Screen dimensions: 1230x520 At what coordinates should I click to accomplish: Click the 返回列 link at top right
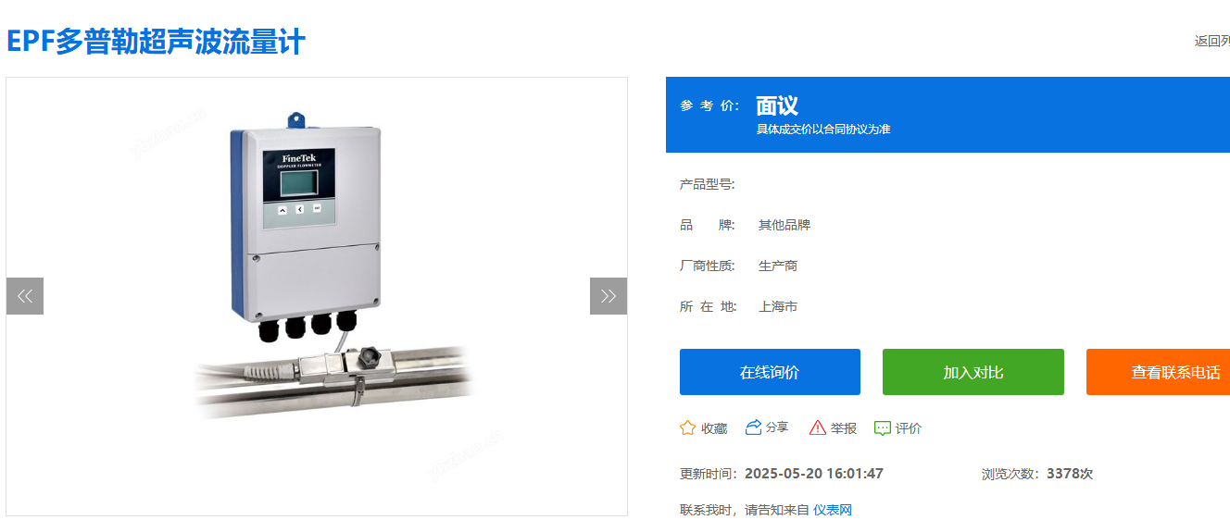click(1211, 41)
